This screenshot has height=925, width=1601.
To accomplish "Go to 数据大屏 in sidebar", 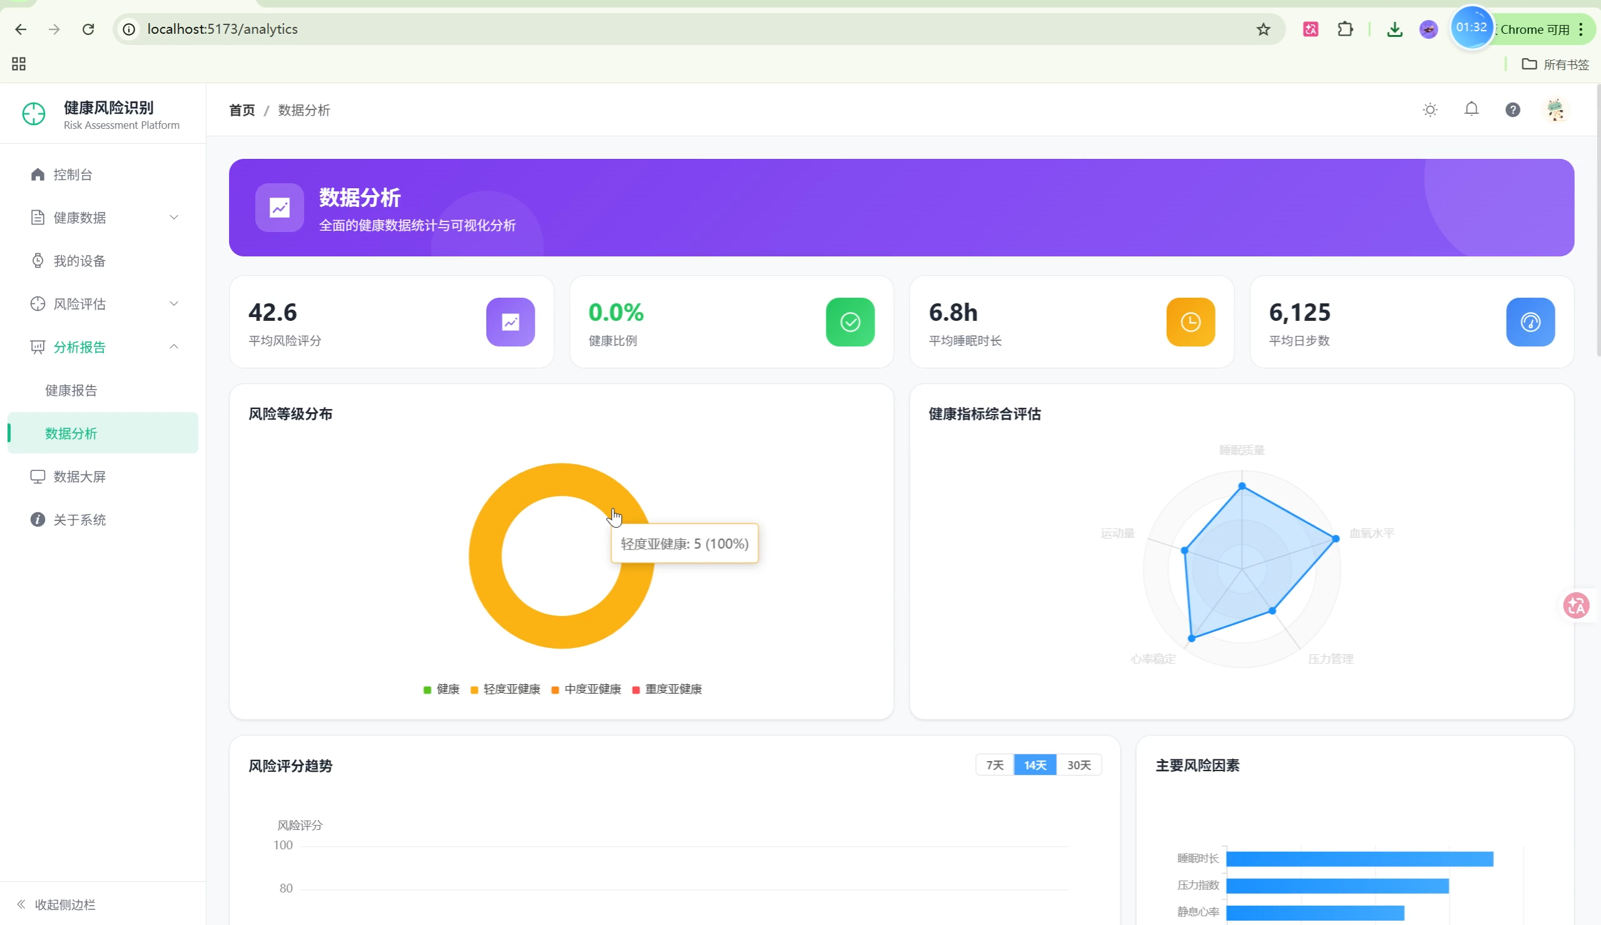I will click(x=79, y=477).
